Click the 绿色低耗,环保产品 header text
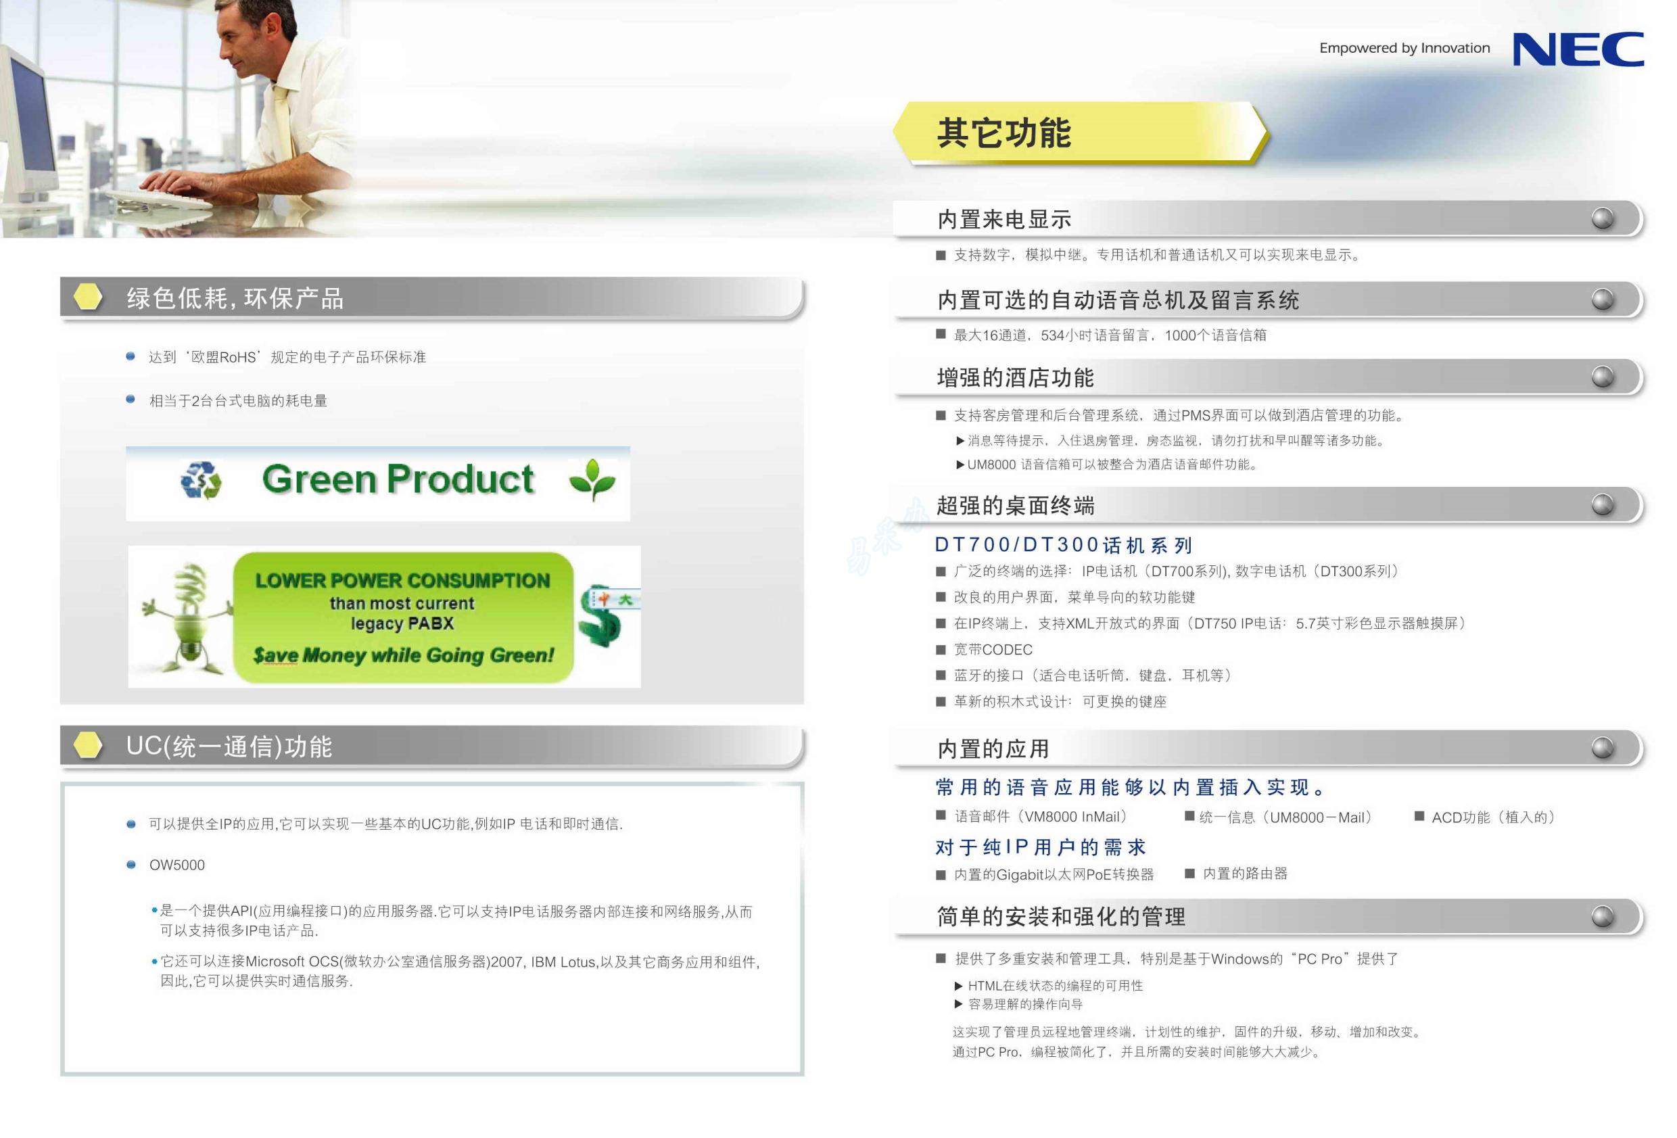This screenshot has height=1138, width=1677. click(x=235, y=298)
